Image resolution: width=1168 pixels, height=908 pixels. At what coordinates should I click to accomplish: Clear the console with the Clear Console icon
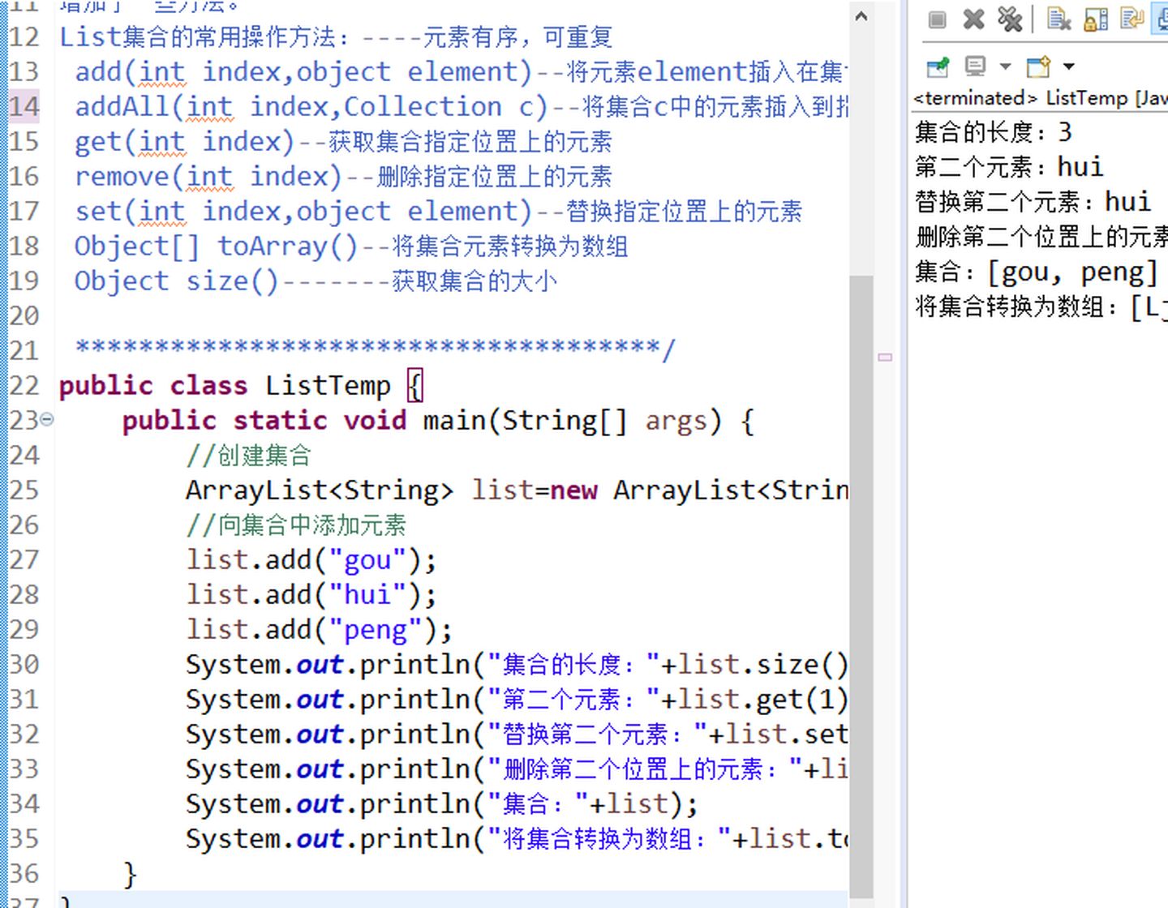[1058, 19]
